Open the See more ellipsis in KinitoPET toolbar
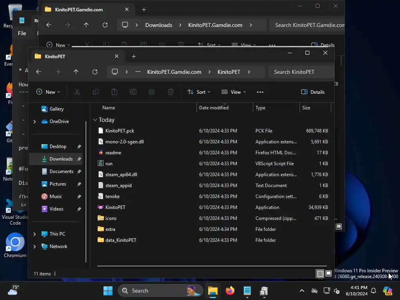Viewport: 400px width, 300px height. (260, 92)
